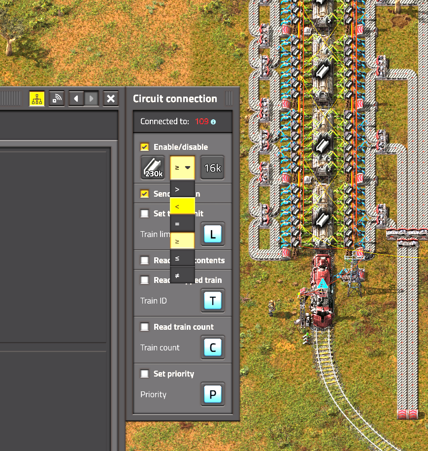Choose the less-or-equal comparator option
This screenshot has width=428, height=451.
click(183, 258)
